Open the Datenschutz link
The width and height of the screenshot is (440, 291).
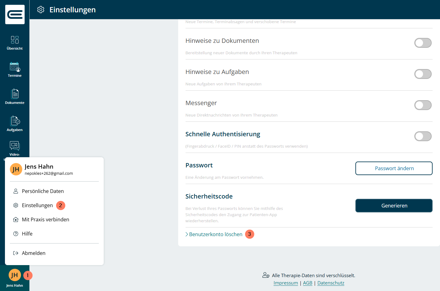pos(331,283)
